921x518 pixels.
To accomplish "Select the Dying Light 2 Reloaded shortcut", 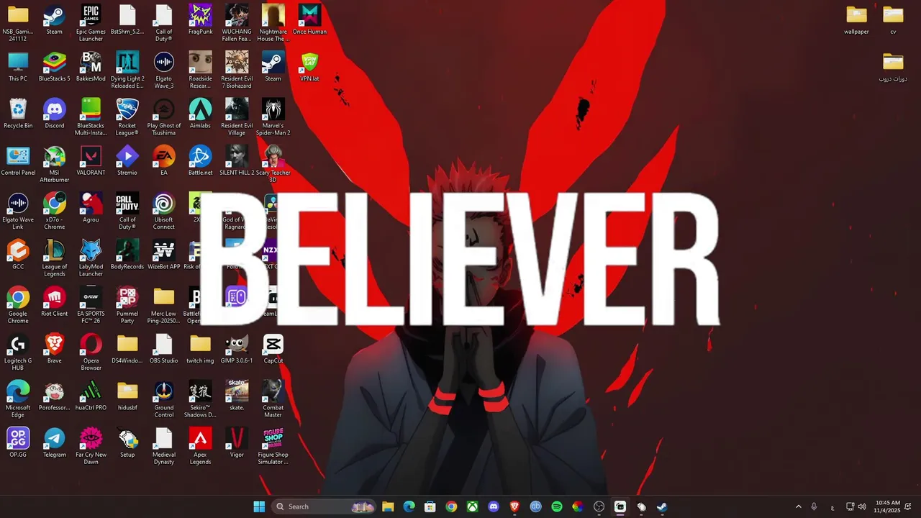I will pyautogui.click(x=127, y=70).
